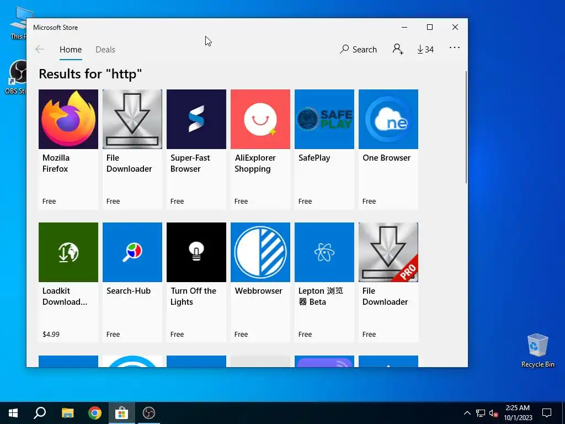Click the One Browser title text
The height and width of the screenshot is (424, 565).
point(386,158)
